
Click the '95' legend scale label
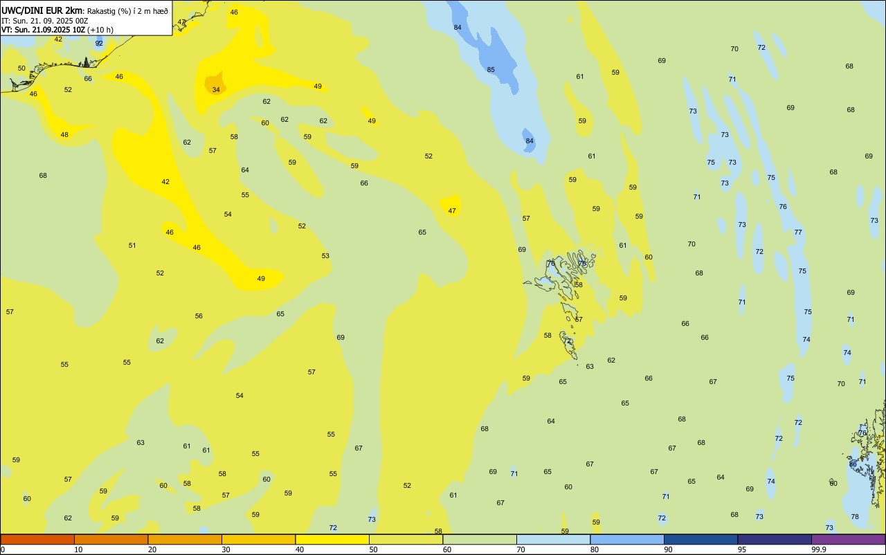pyautogui.click(x=741, y=549)
